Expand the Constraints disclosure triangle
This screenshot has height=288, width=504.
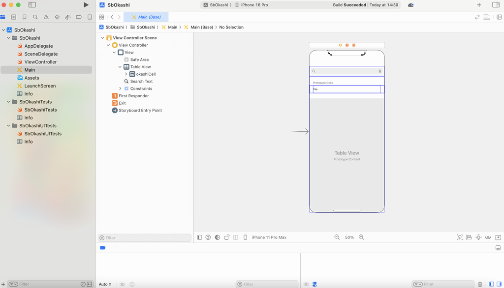coord(120,88)
